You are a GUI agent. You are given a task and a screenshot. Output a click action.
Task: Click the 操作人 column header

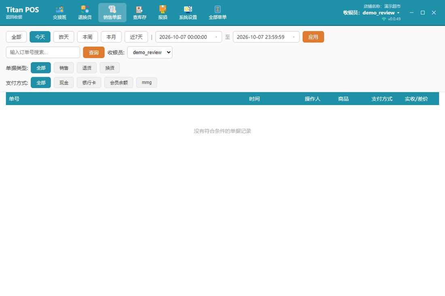click(x=312, y=99)
